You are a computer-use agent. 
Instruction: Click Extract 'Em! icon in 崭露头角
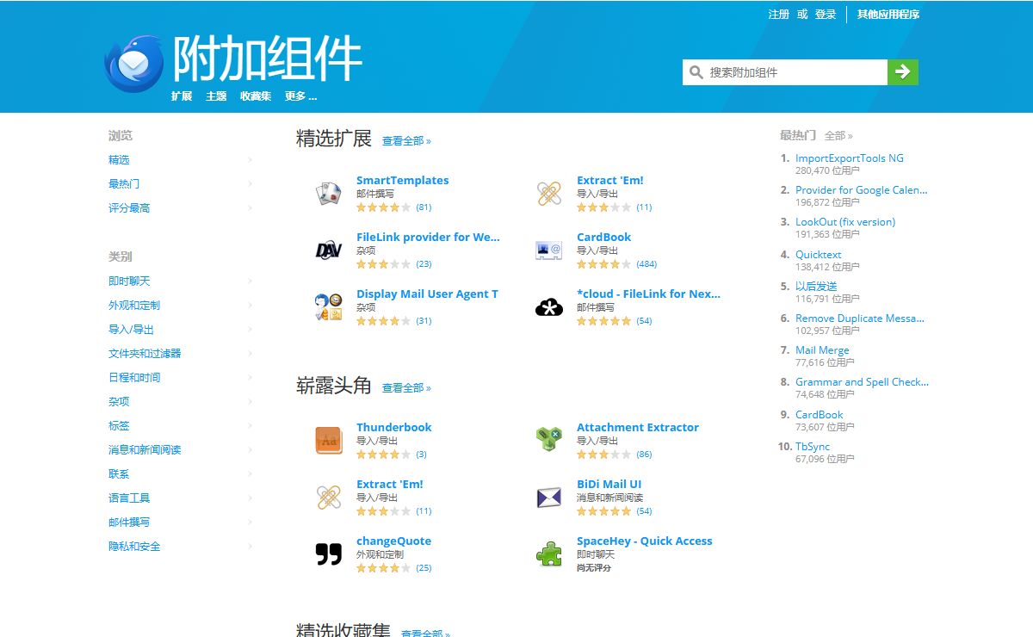(329, 498)
